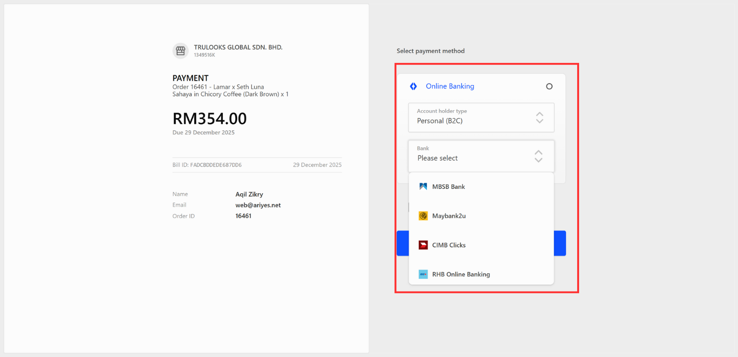The image size is (738, 357).
Task: Choose MBSB Bank from the list
Action: point(448,187)
